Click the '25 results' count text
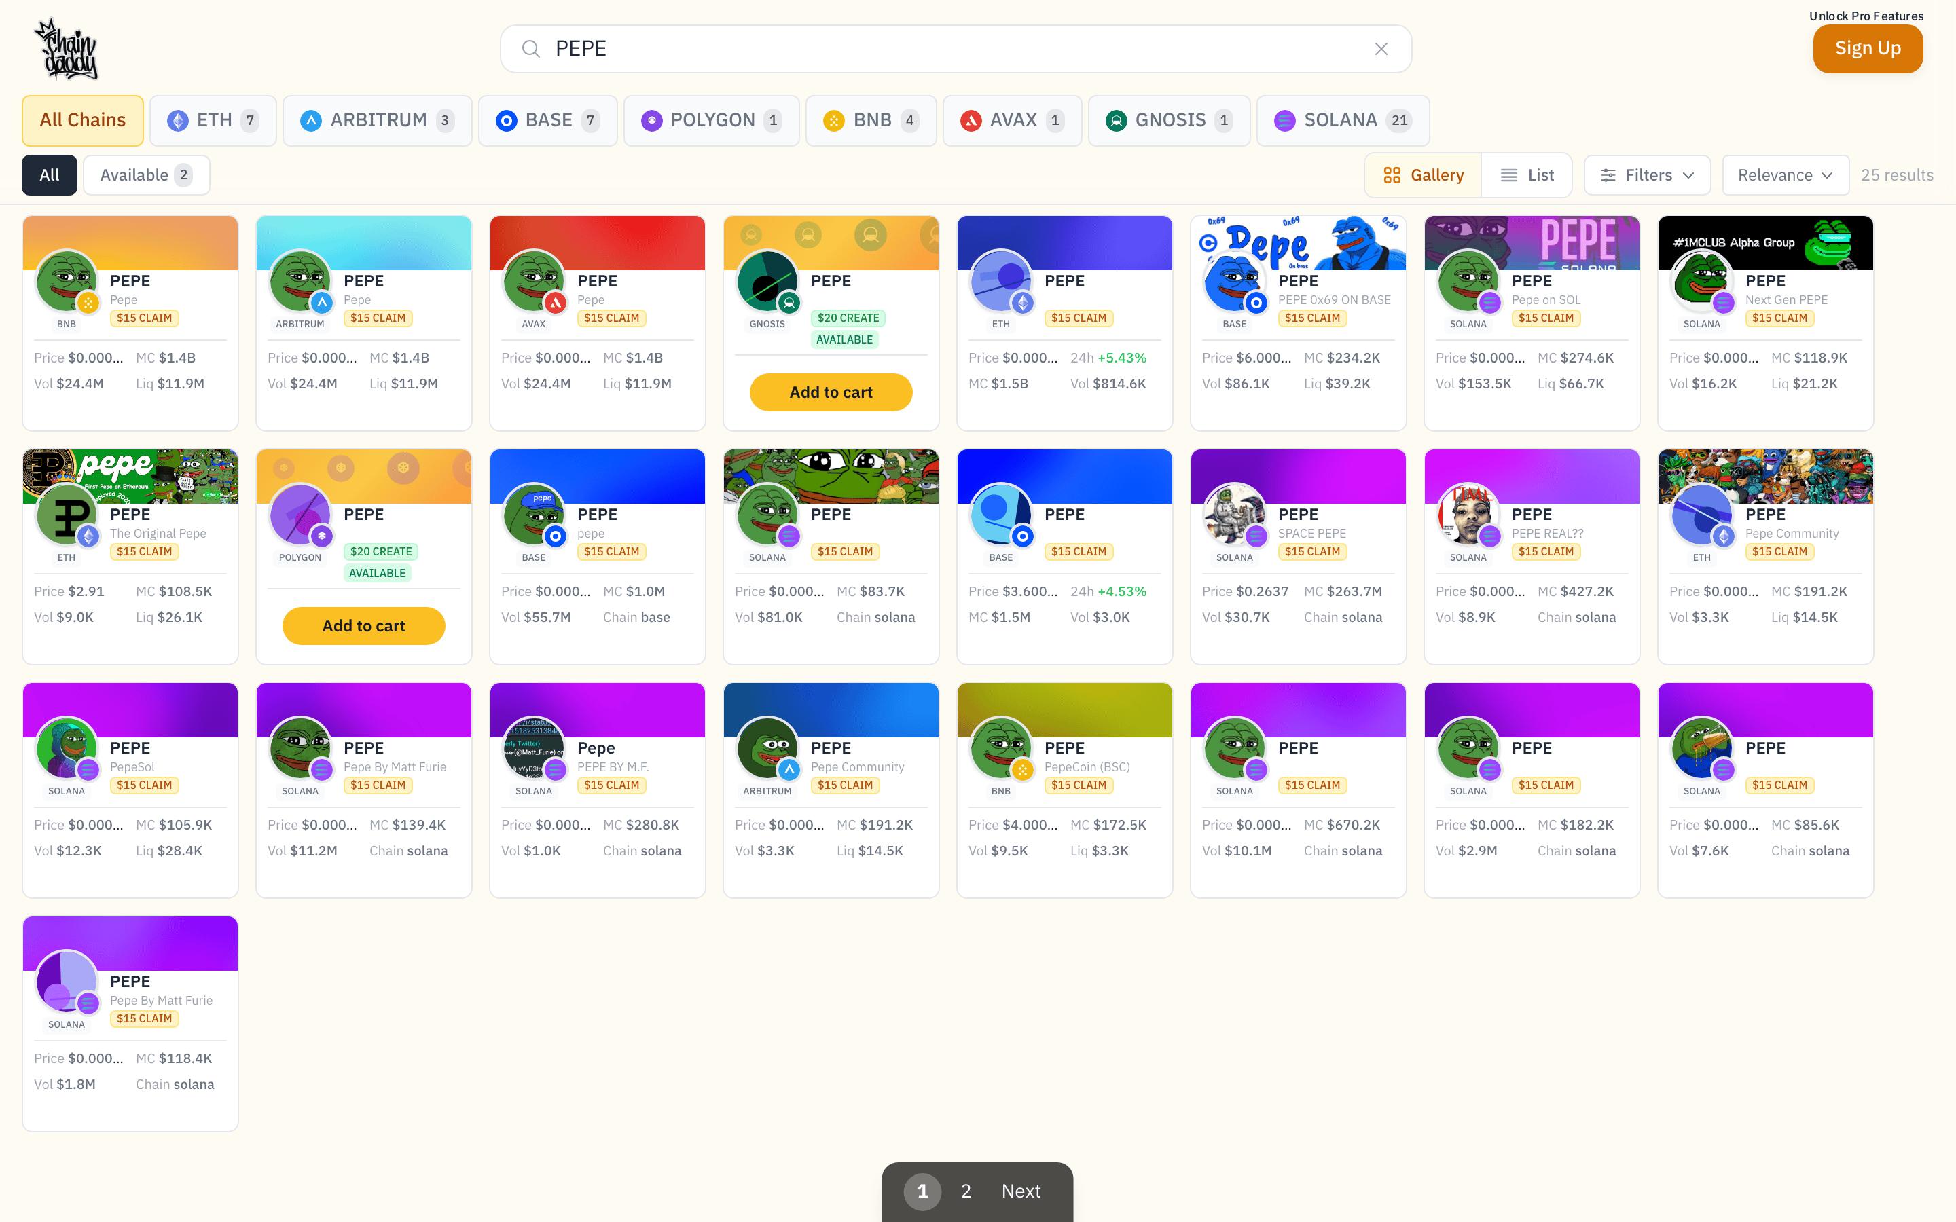1956x1222 pixels. [x=1897, y=175]
